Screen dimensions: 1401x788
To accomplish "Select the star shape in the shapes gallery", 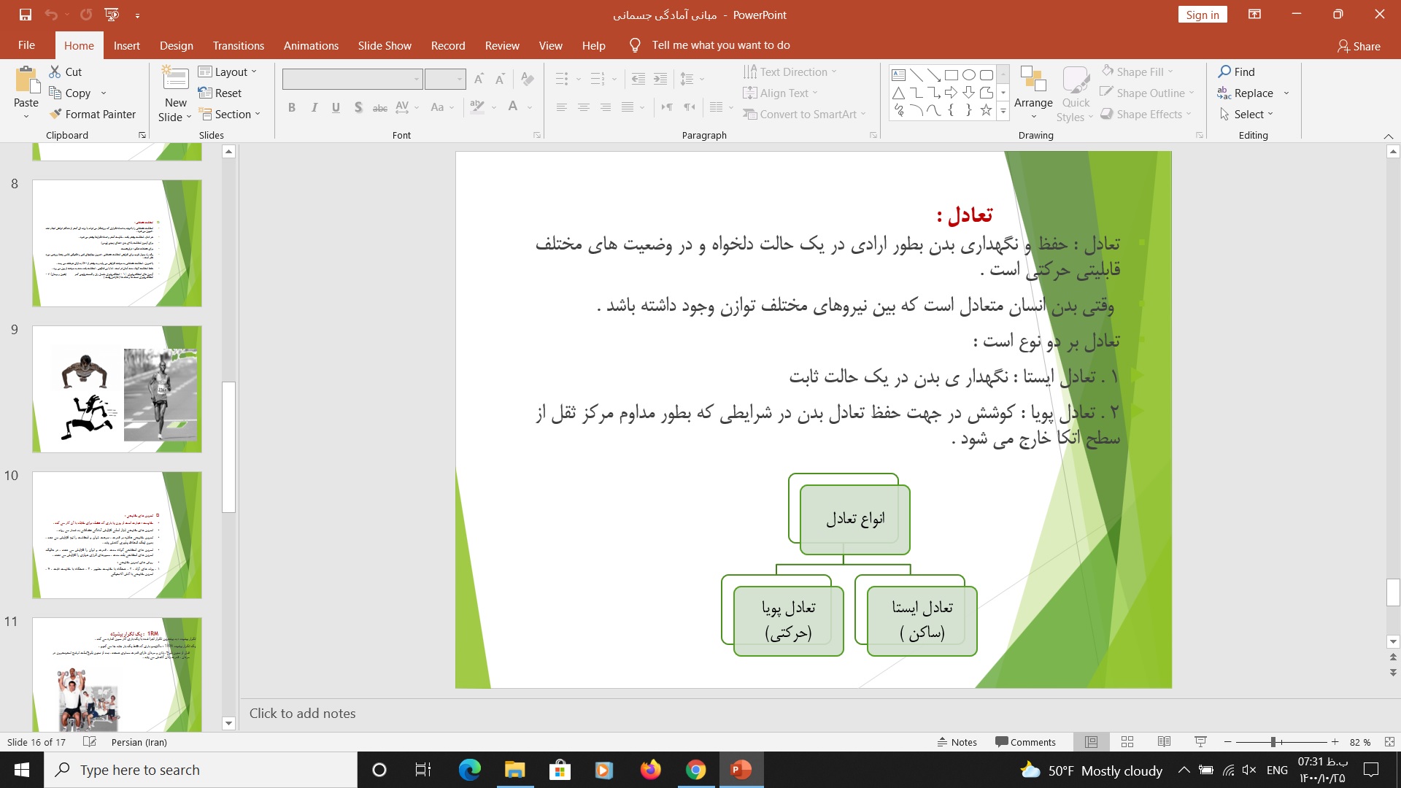I will 987,110.
